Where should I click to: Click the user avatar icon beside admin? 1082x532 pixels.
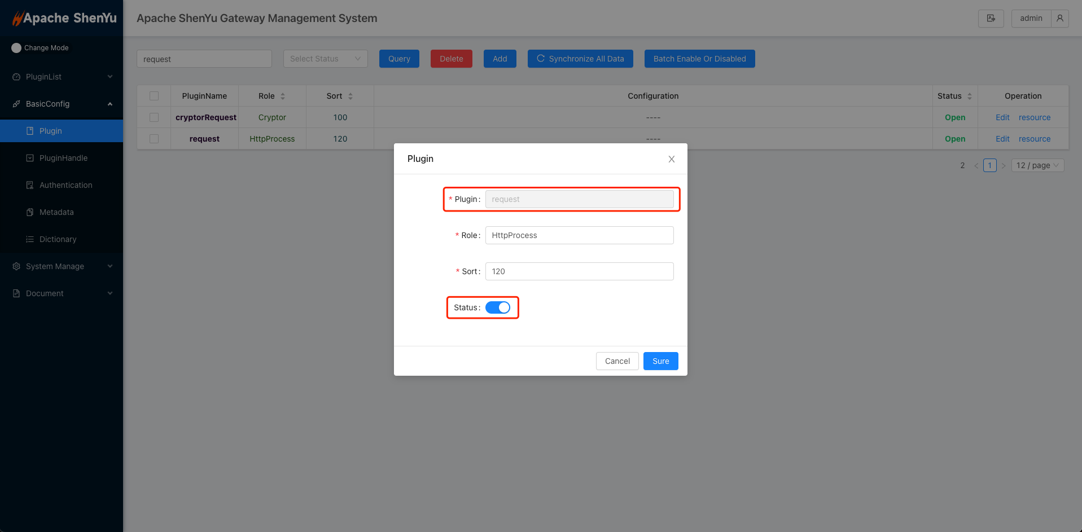[1059, 19]
